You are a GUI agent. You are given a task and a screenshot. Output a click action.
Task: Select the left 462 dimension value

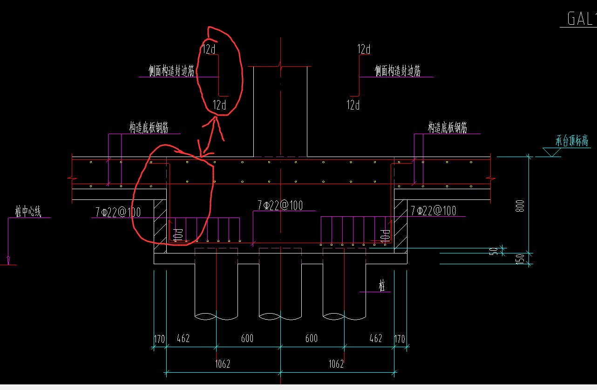pyautogui.click(x=183, y=339)
